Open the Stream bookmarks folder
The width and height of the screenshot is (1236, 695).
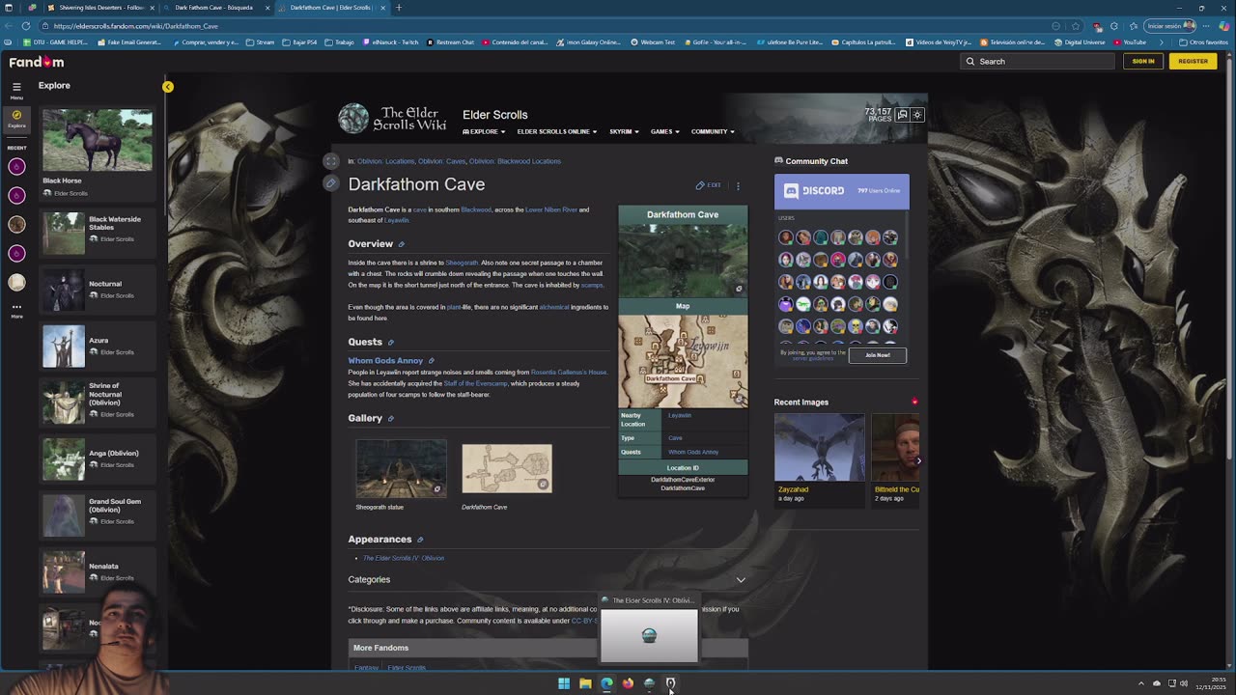tap(261, 42)
